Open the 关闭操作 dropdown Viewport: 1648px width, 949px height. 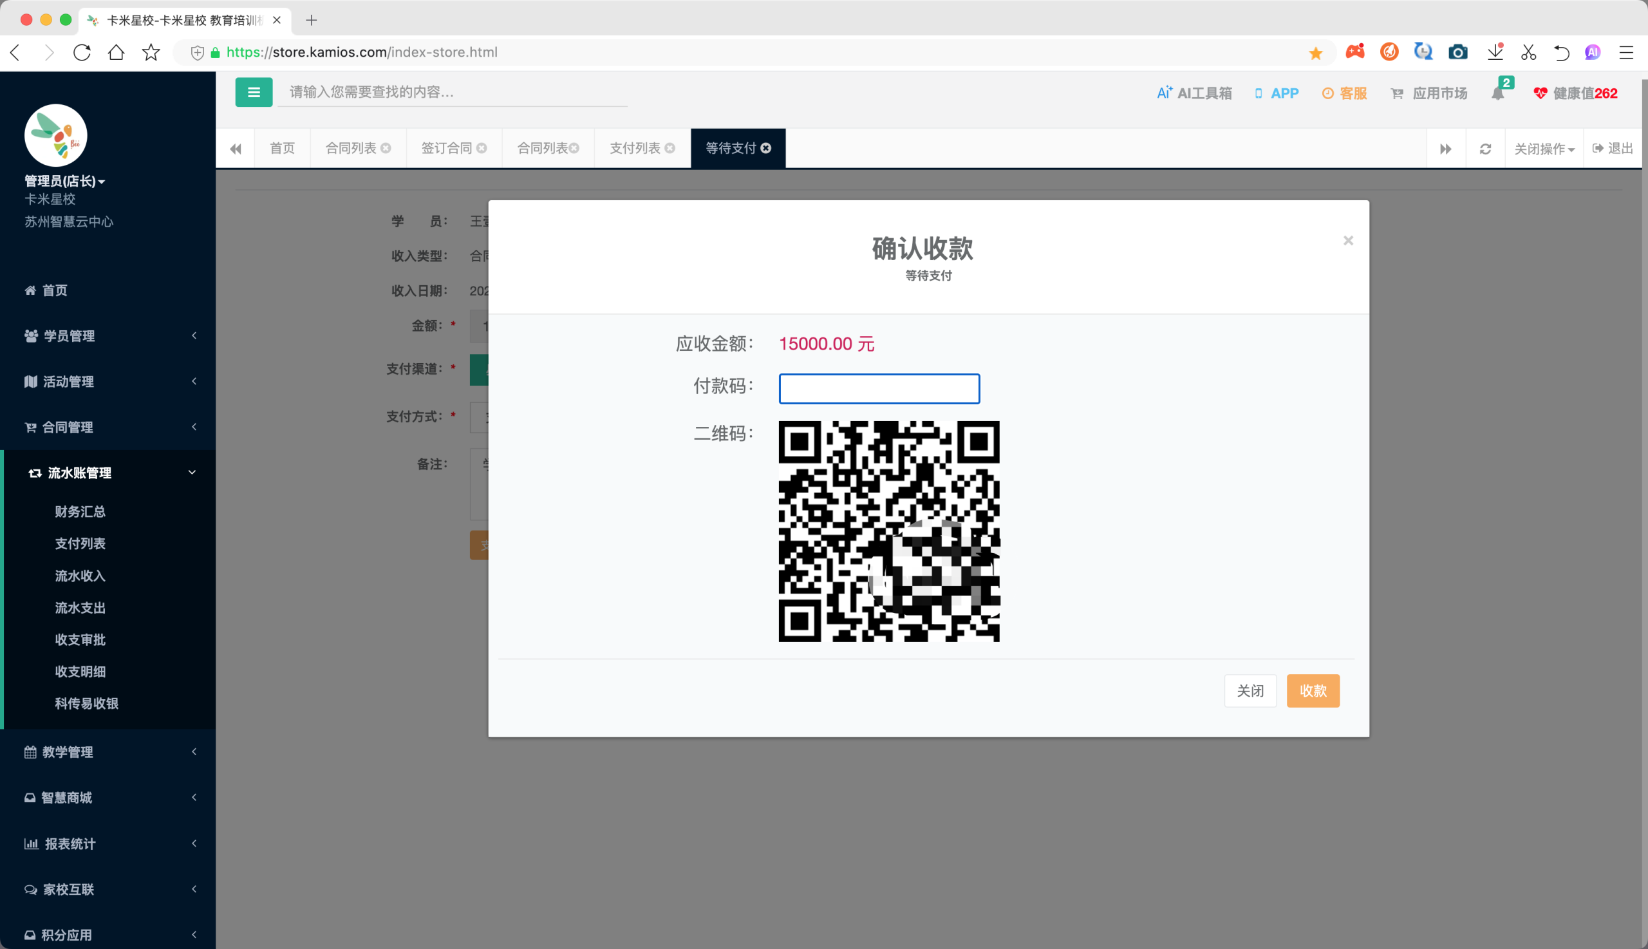coord(1544,149)
